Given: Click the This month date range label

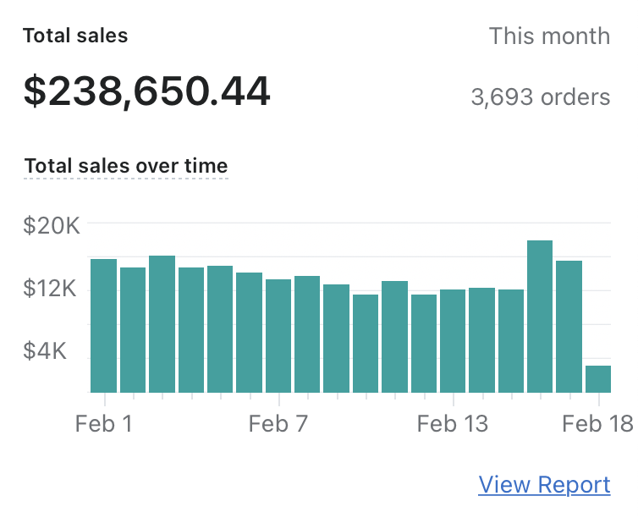Looking at the screenshot, I should pos(549,36).
